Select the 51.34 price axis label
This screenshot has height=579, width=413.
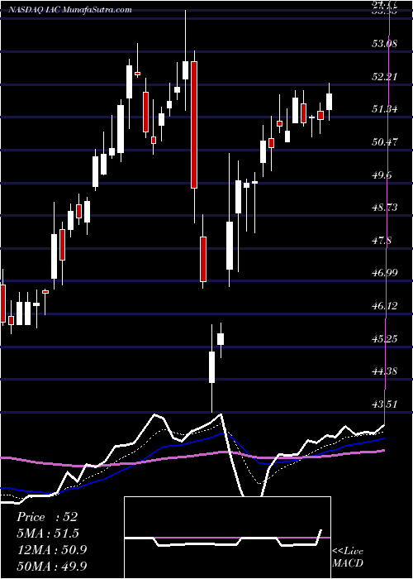[385, 109]
